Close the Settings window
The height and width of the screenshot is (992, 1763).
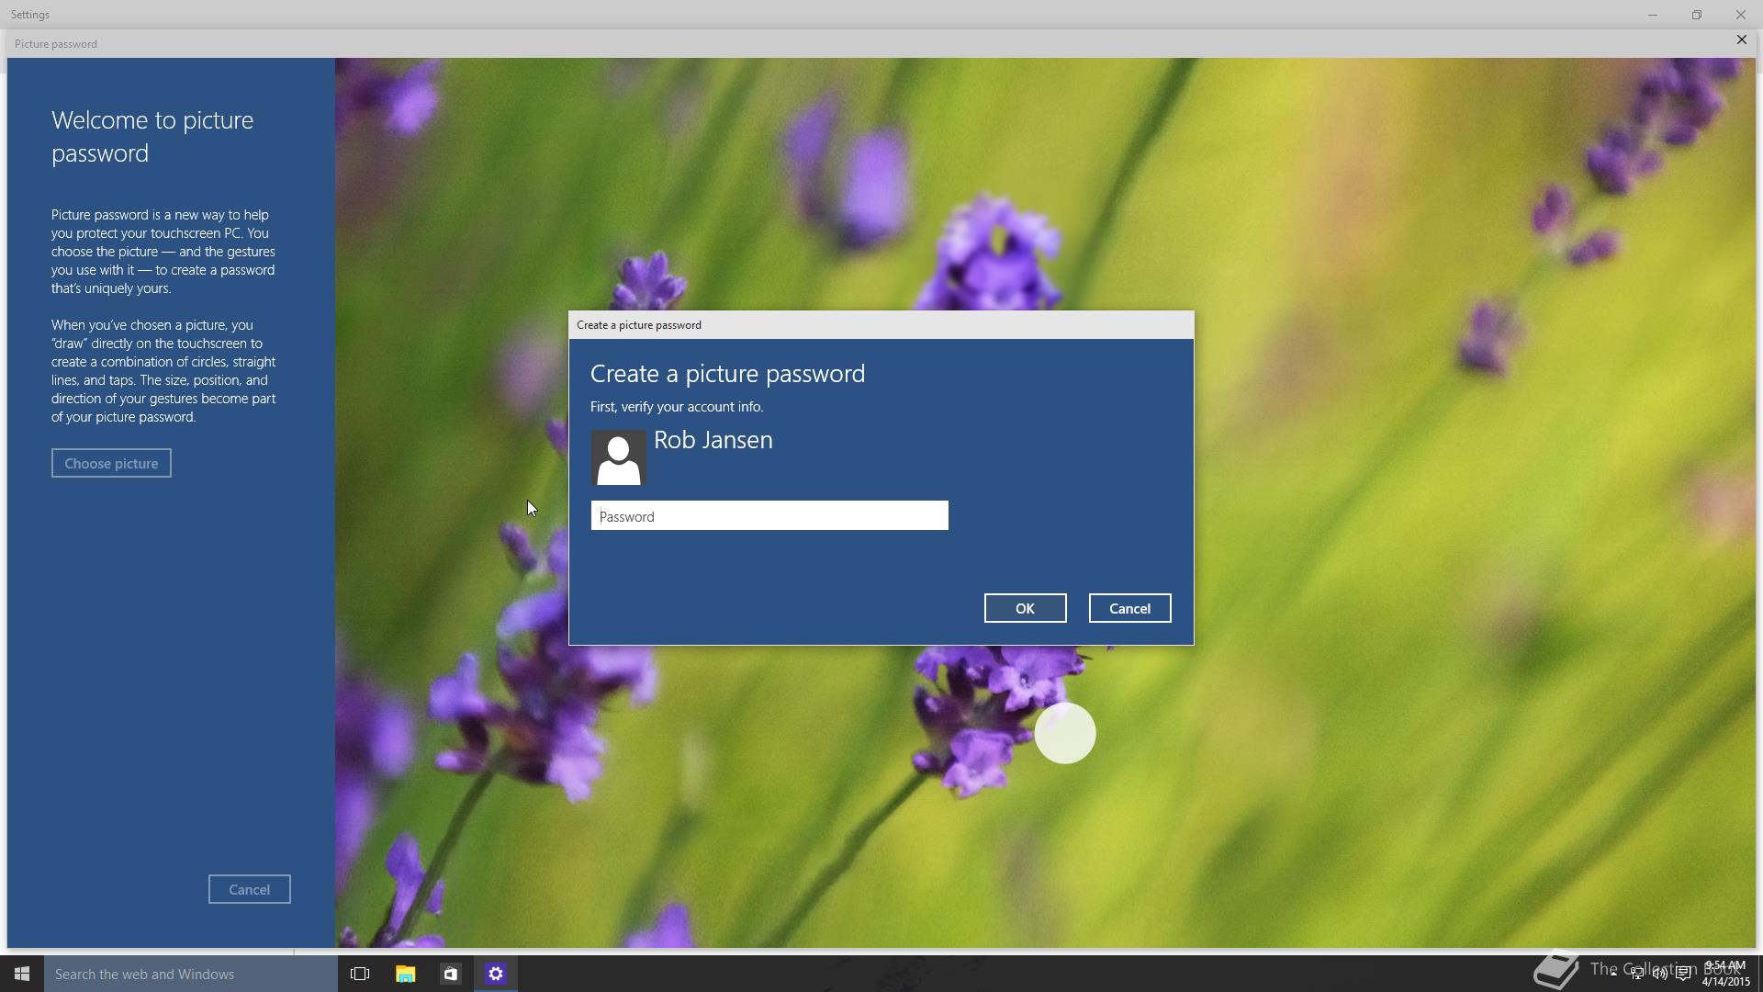point(1741,15)
